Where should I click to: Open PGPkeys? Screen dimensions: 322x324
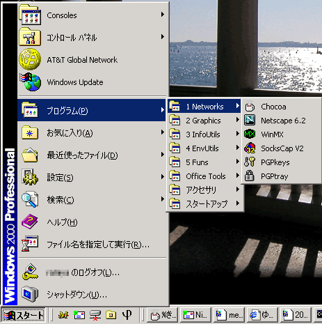281,162
